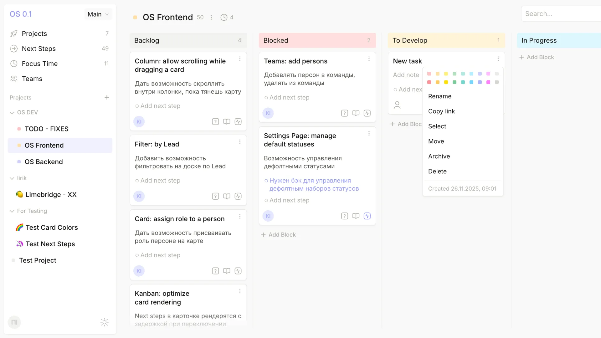Click the help icon on the Filter by Lead card
The width and height of the screenshot is (601, 338).
[215, 196]
